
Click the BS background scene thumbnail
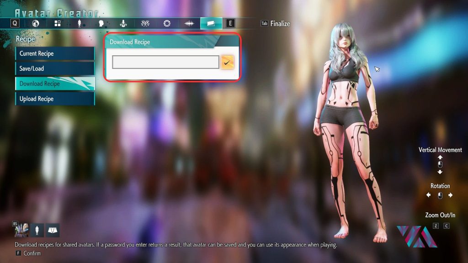click(x=21, y=230)
